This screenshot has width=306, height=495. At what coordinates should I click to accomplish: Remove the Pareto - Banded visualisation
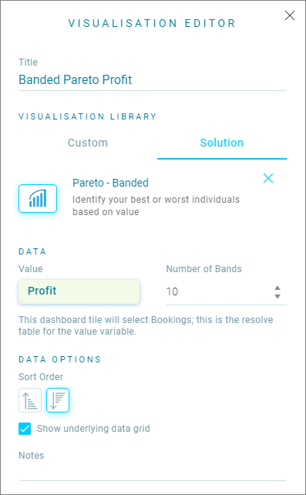(268, 178)
